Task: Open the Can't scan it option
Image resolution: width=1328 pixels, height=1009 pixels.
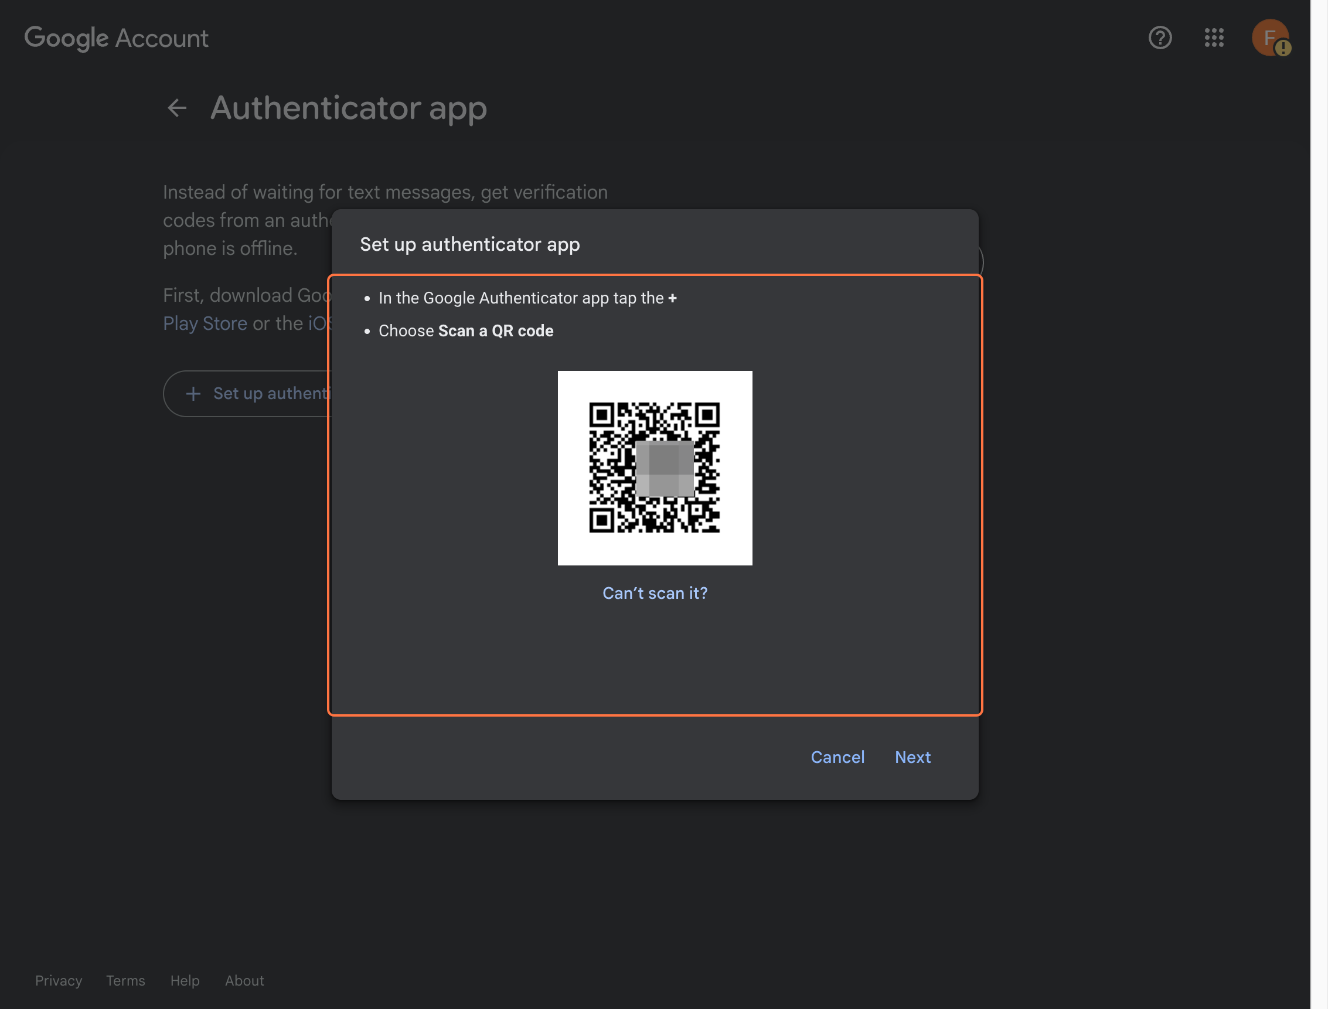Action: pos(655,593)
